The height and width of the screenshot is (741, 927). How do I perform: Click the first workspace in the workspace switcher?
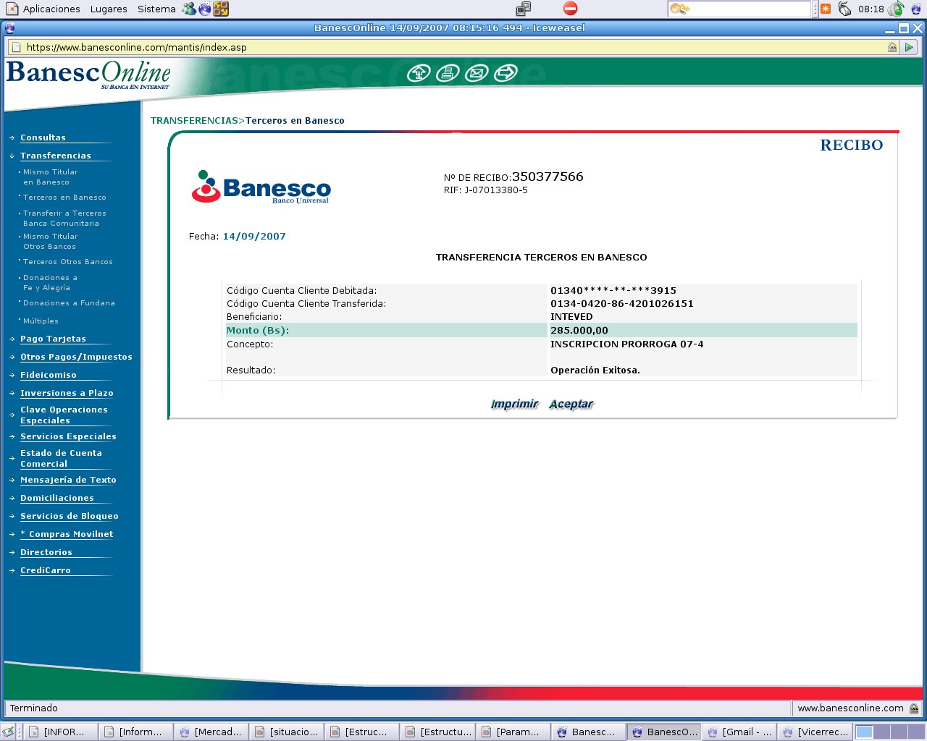864,732
